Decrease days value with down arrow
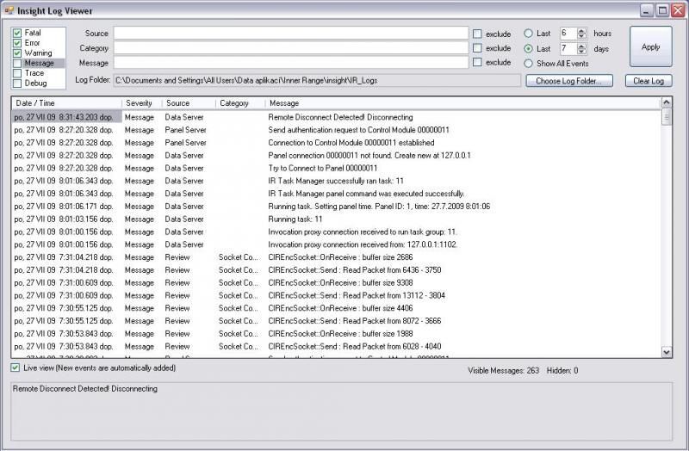The width and height of the screenshot is (689, 451). point(581,53)
